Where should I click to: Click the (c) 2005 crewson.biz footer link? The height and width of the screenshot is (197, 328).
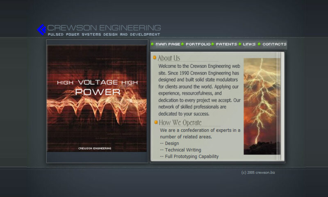click(258, 172)
